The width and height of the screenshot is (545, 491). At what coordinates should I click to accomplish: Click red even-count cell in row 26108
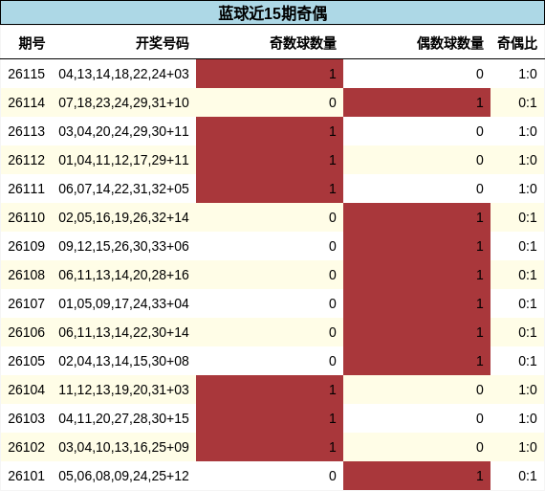(417, 275)
